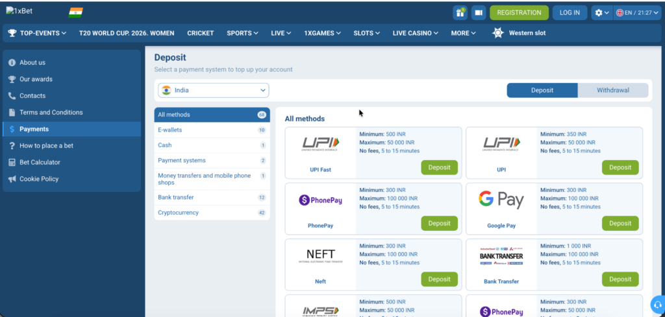
Task: Click the Google Pay name link
Action: tap(501, 226)
